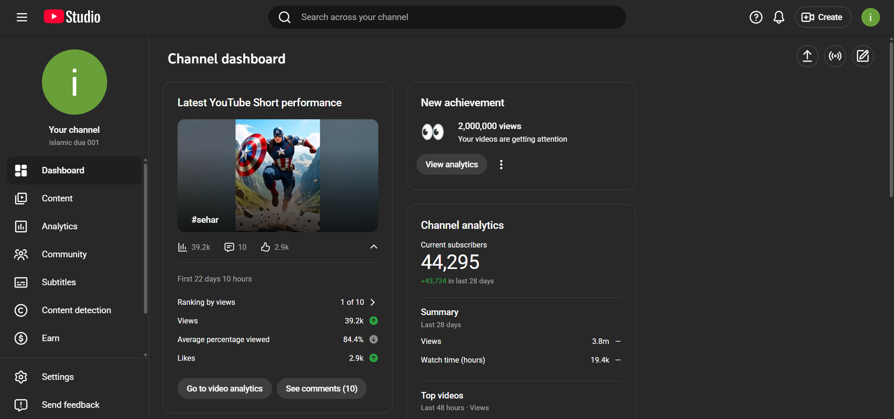Click the YouTube Studio logo

tap(72, 17)
